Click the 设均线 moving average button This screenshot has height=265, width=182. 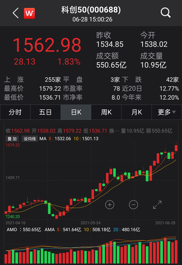pyautogui.click(x=30, y=139)
